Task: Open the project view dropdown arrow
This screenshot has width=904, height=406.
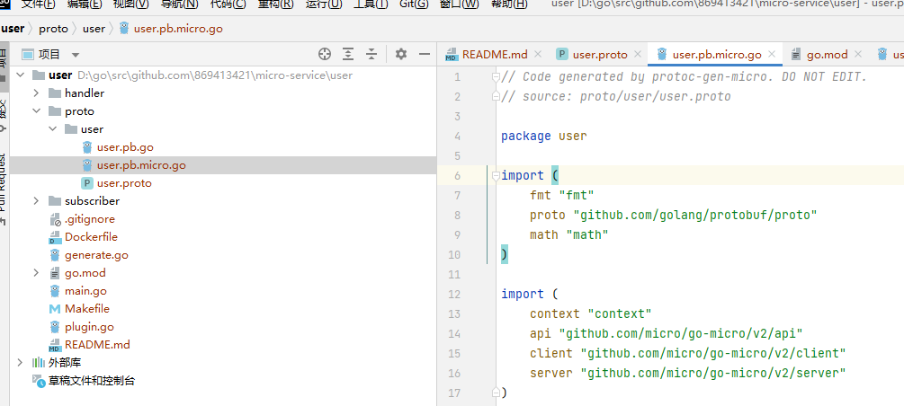Action: [76, 55]
